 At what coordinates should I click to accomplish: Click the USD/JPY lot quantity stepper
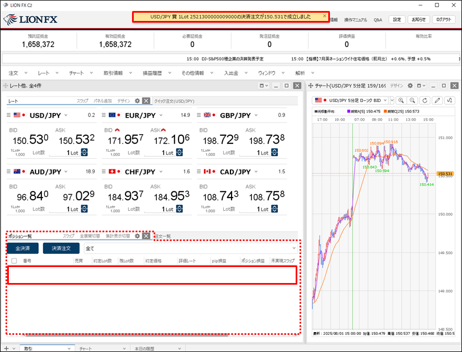pos(84,153)
